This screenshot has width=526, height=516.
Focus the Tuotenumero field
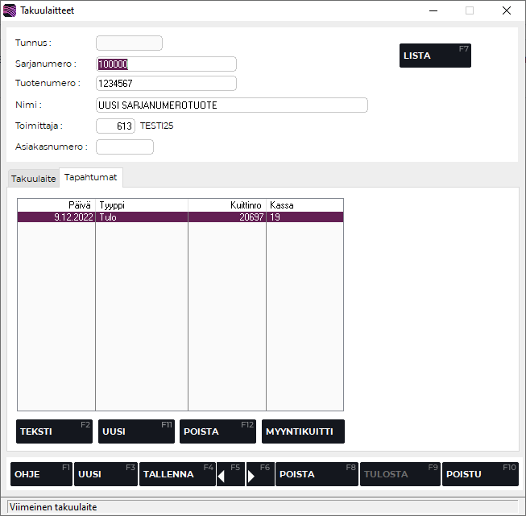165,84
